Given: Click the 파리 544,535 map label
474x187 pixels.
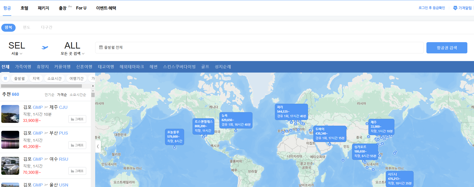Looking at the screenshot, I should click(291, 112).
